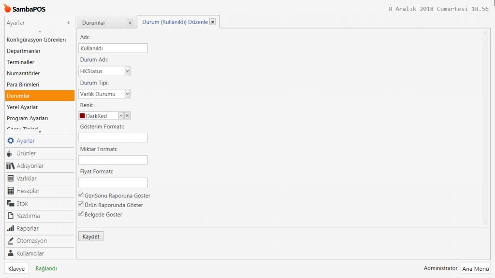Collapse the Ayarlar sidebar with chevron
Image resolution: width=495 pixels, height=278 pixels.
click(68, 23)
